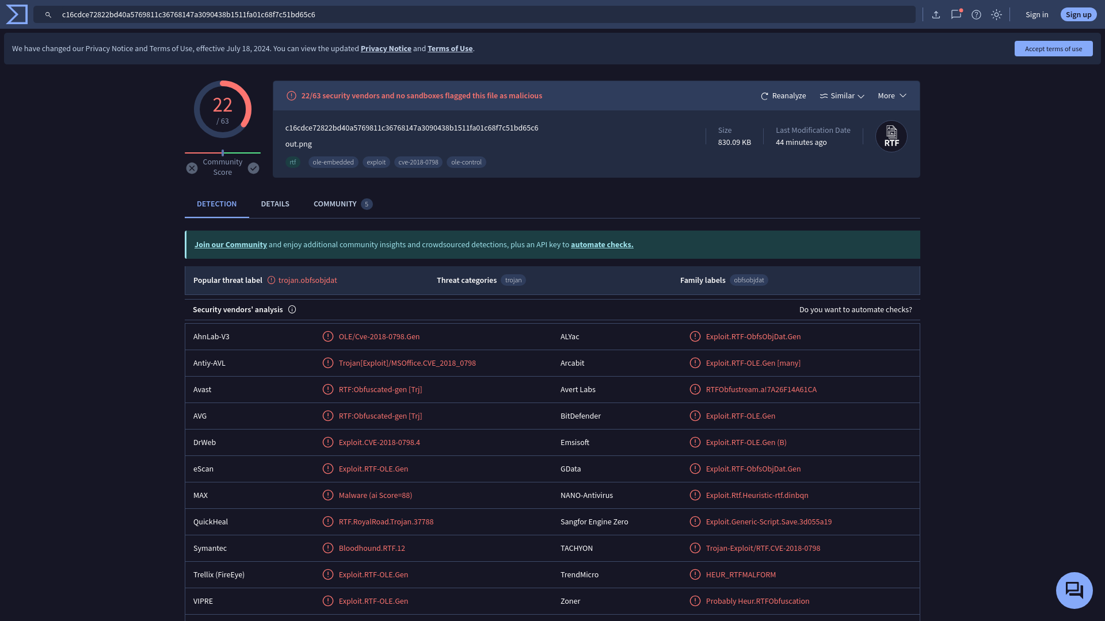Image resolution: width=1105 pixels, height=621 pixels.
Task: Click the 44 minutes ago modification date
Action: [801, 143]
